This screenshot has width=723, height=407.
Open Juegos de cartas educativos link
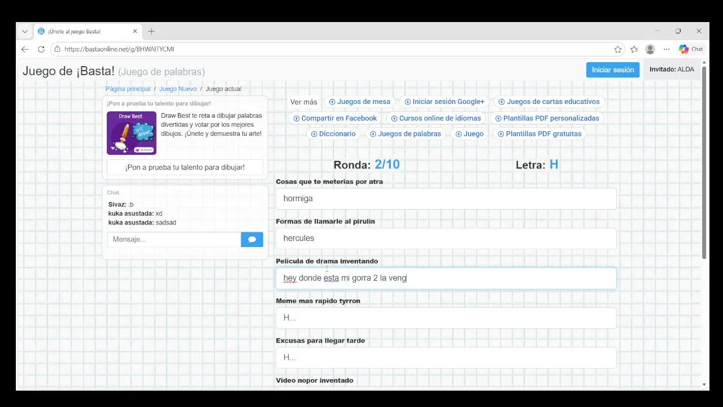pyautogui.click(x=549, y=102)
